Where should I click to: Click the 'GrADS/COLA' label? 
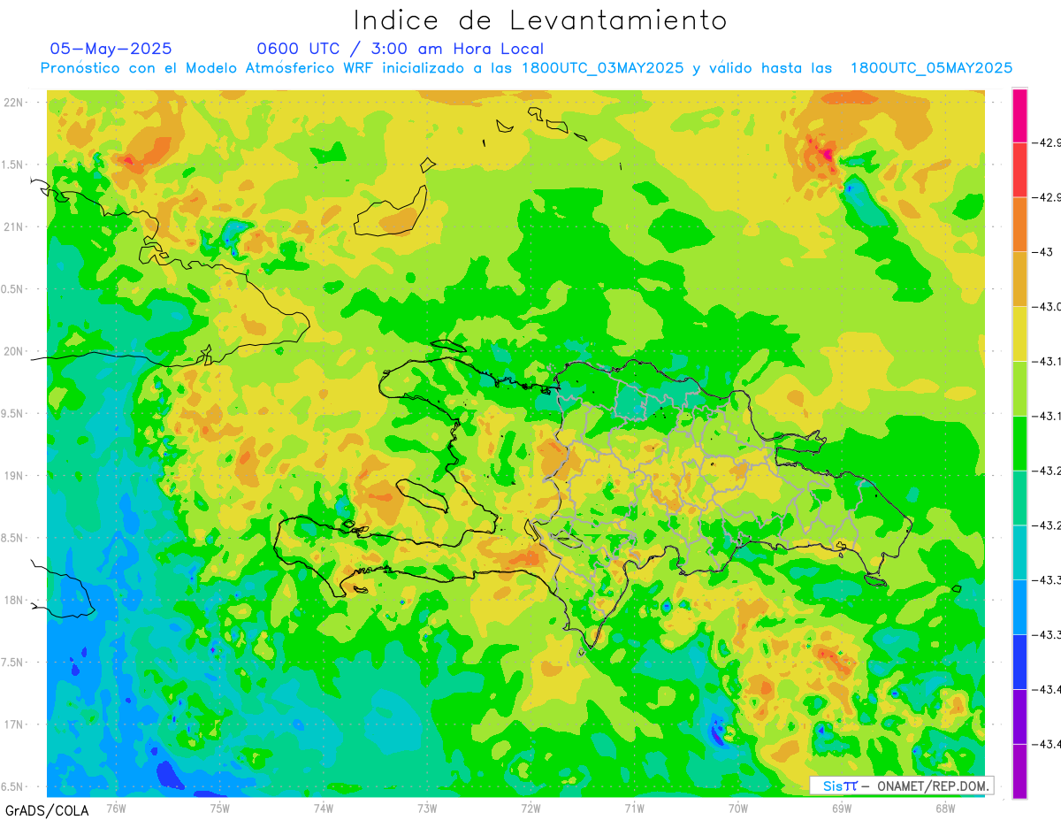click(47, 810)
